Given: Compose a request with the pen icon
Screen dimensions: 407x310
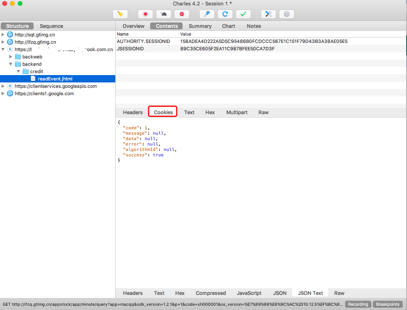Looking at the screenshot, I should tap(207, 14).
